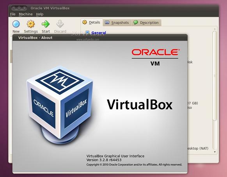Select the Description tab
The width and height of the screenshot is (227, 177).
click(146, 23)
